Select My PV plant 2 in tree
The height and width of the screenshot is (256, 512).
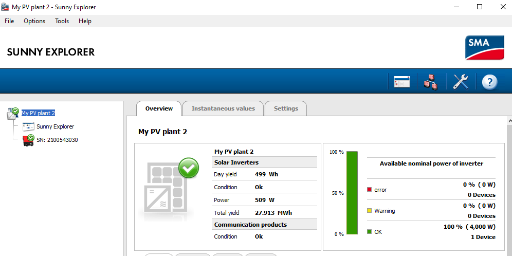click(x=38, y=113)
